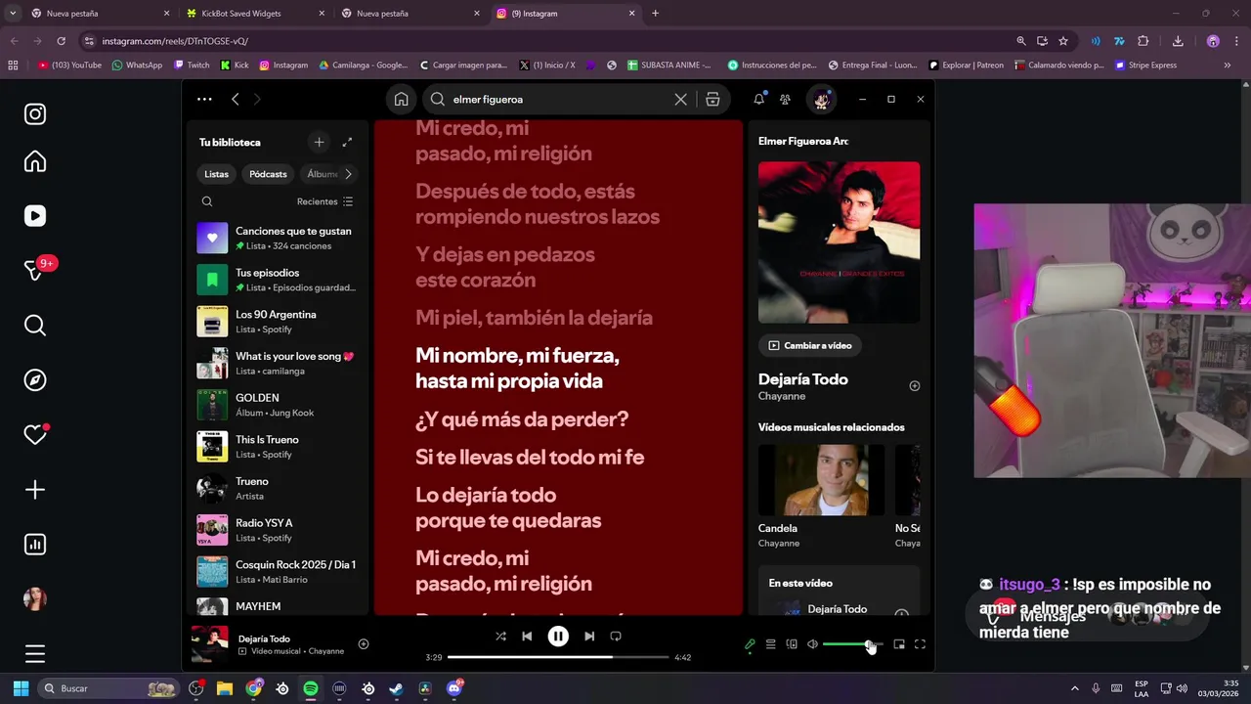This screenshot has height=704, width=1251.
Task: Open the Spotify miniplayer
Action: coord(899,644)
